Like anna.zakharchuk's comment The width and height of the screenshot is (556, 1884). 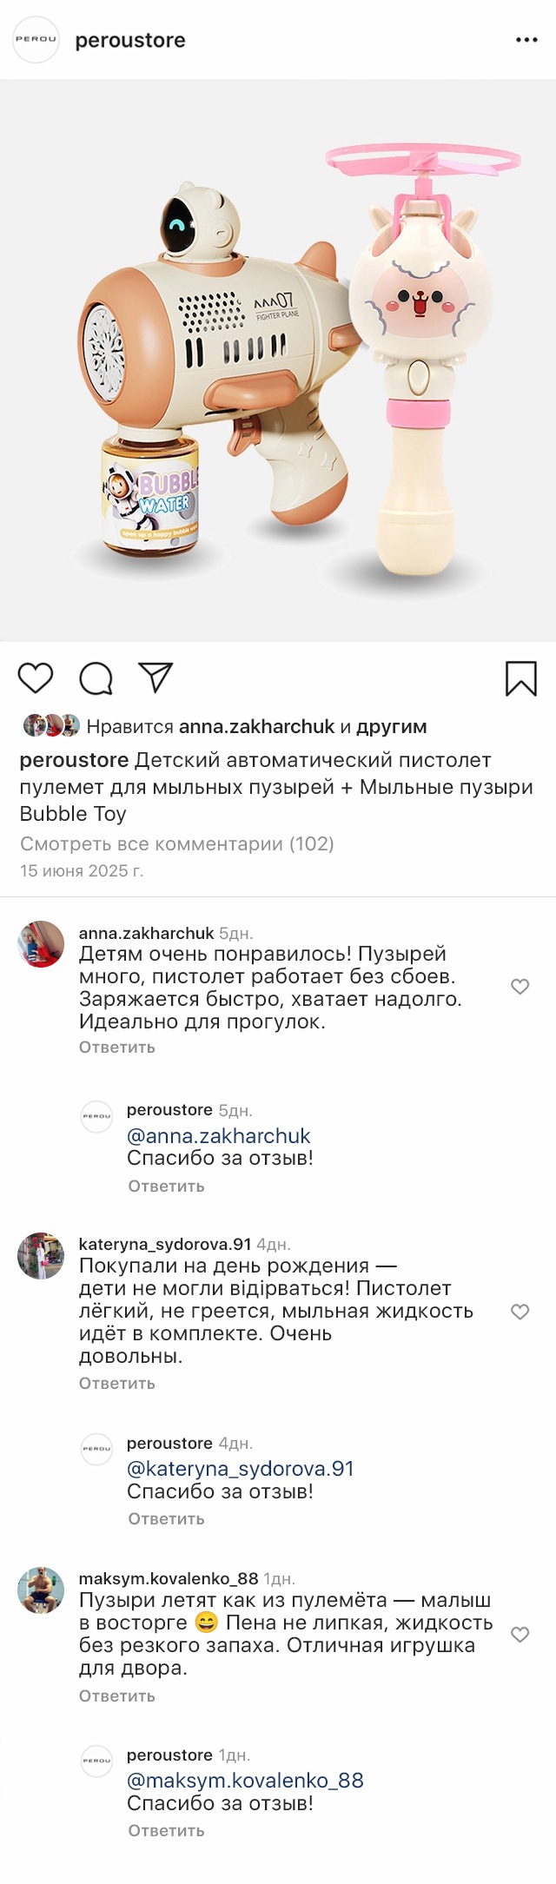(520, 987)
